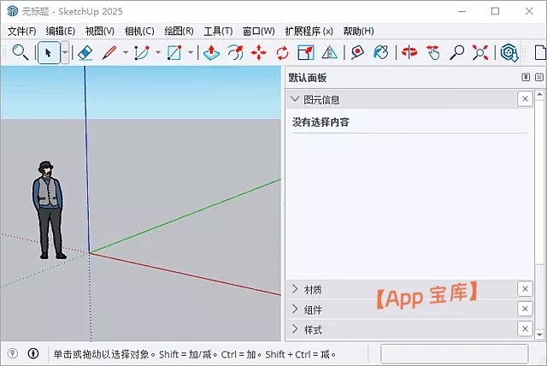Open the 扩展程序 (x) menu
Viewport: 547px width, 366px height.
point(310,31)
